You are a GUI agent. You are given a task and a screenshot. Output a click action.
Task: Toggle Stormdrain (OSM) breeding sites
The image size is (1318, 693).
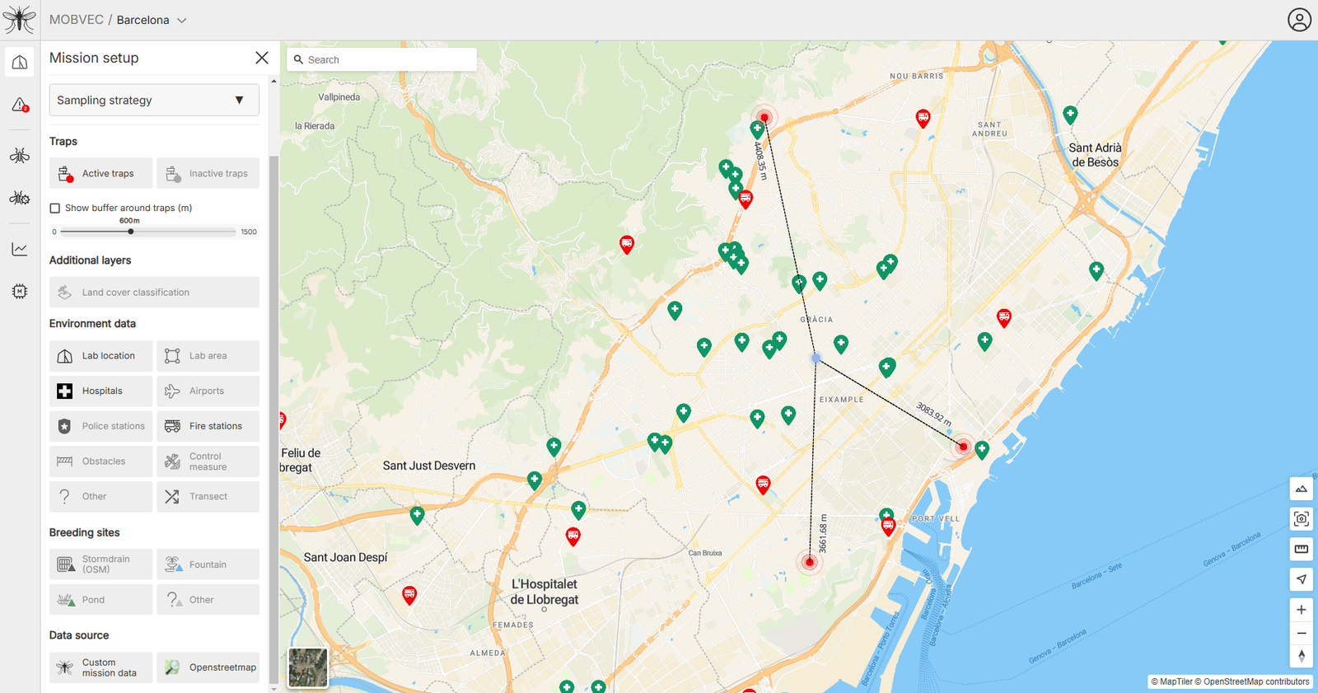tap(100, 564)
